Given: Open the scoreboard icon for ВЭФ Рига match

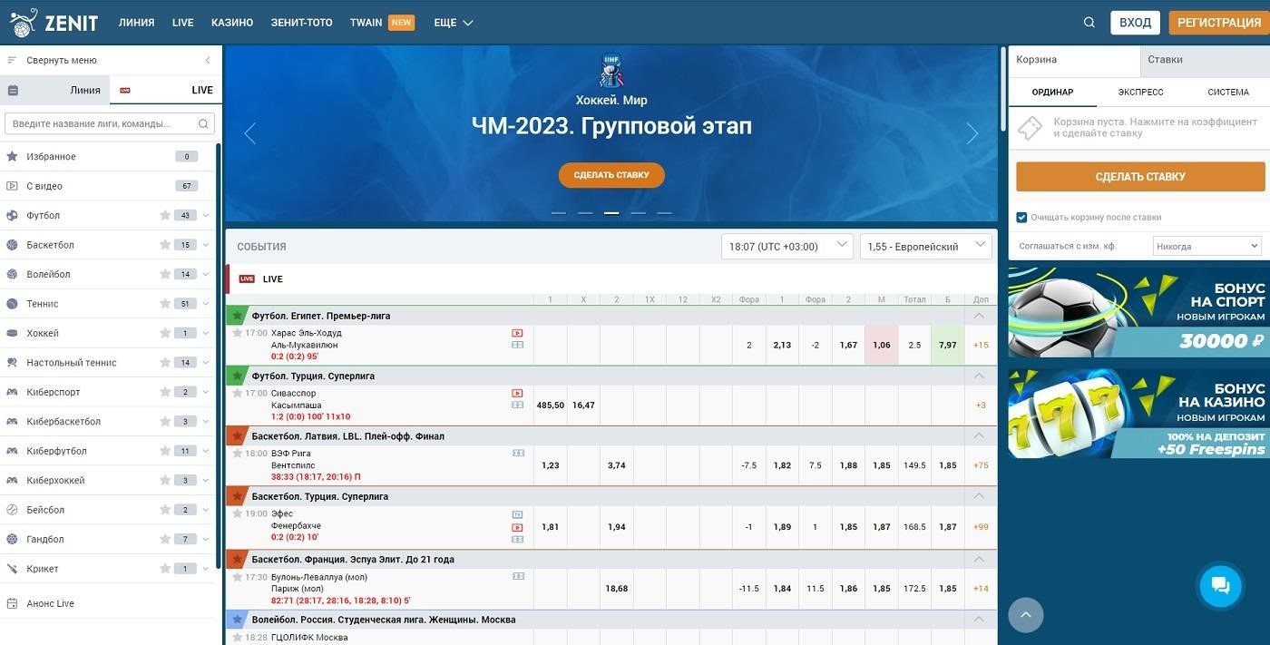Looking at the screenshot, I should (x=519, y=453).
